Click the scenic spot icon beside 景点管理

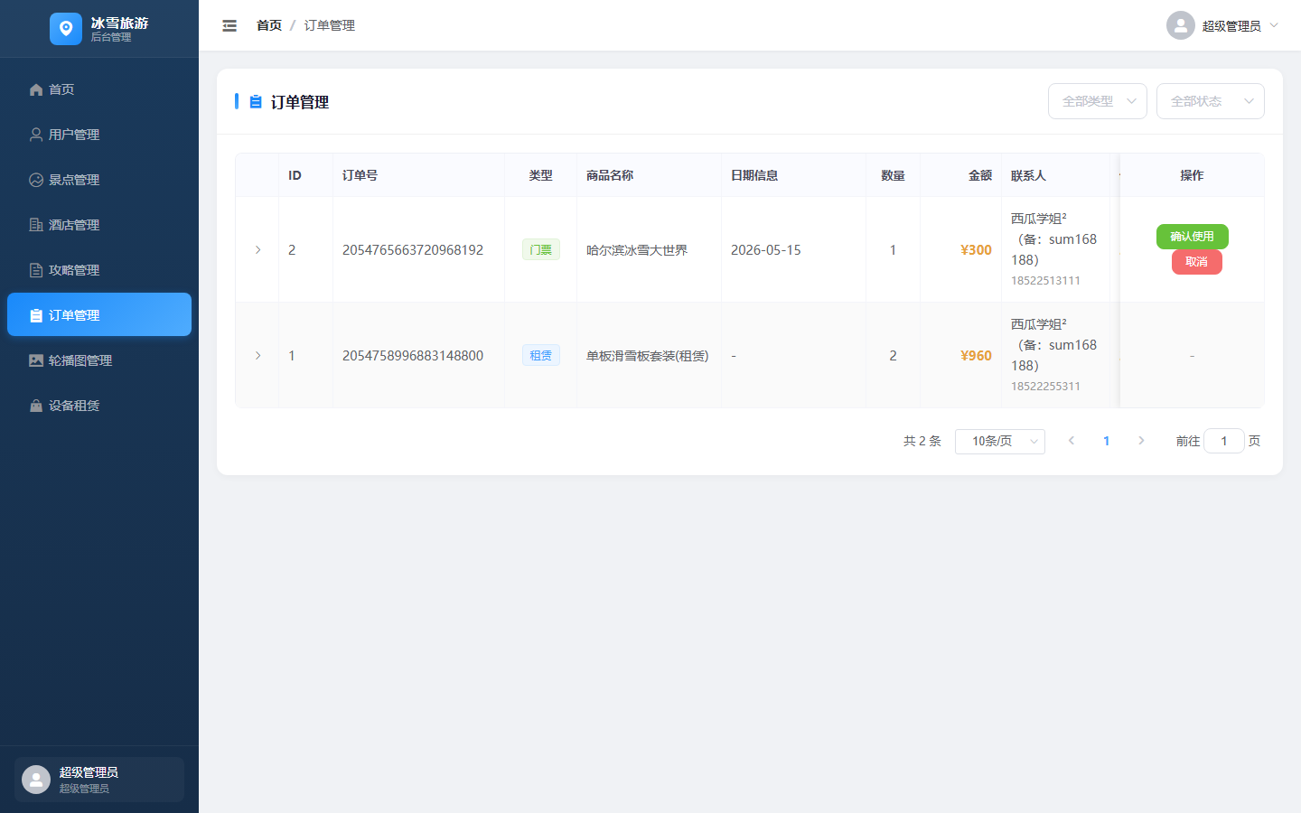click(x=36, y=180)
